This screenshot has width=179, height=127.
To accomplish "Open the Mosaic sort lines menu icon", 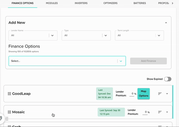I will coord(160,112).
